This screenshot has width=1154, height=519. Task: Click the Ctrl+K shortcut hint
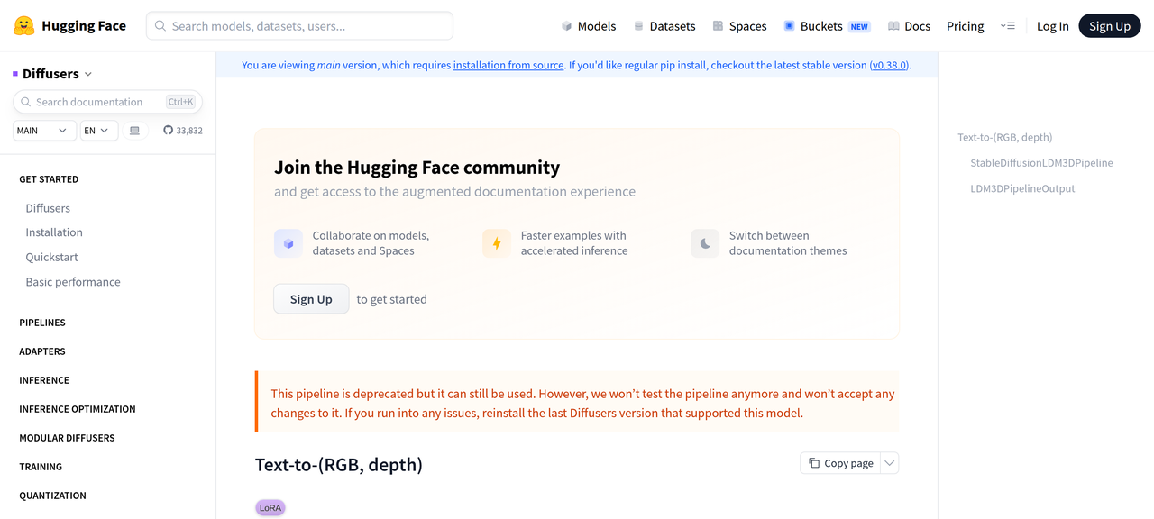tap(180, 102)
